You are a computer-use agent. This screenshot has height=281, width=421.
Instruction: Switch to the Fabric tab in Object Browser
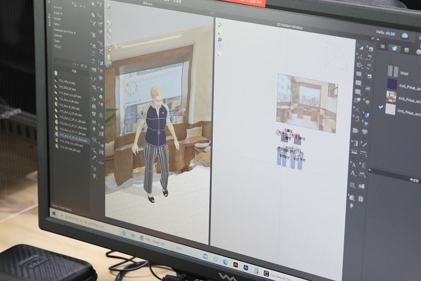tap(394, 49)
